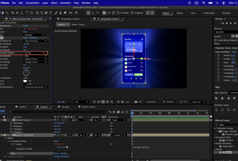Enable Cache Before Playback checkbox
Screen dimensions: 238x161
click(x=215, y=40)
